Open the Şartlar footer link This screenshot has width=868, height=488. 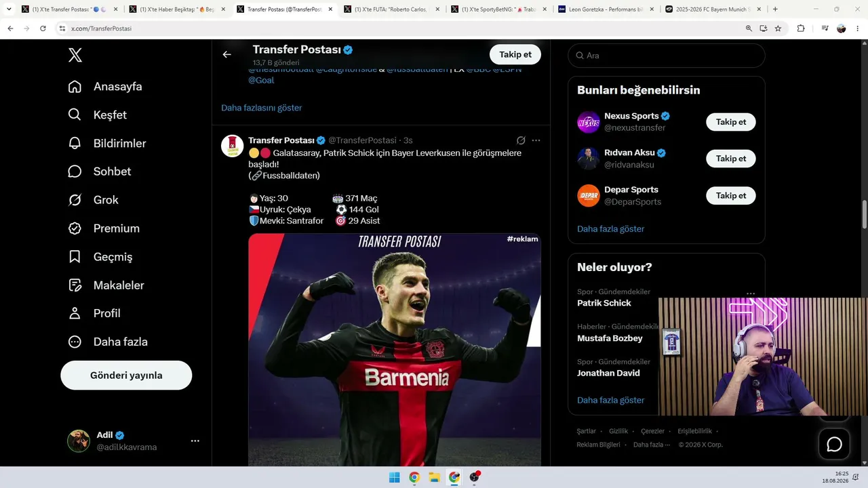(587, 431)
